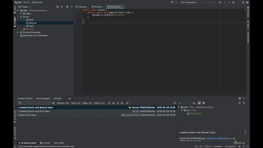
Task: Click the Build project hammer icon
Action: pos(176,2)
